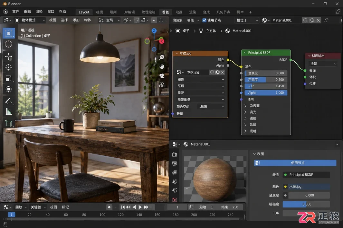The width and height of the screenshot is (343, 228).
Task: Open the 物体模式 mode dropdown
Action: pyautogui.click(x=30, y=20)
